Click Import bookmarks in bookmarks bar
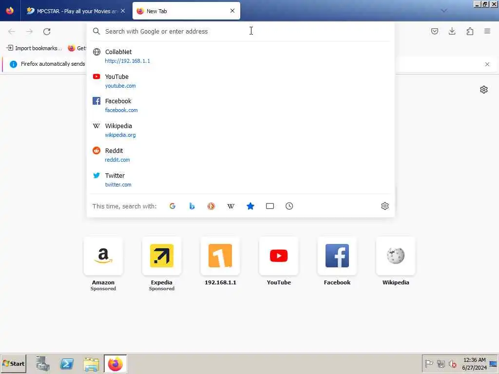The image size is (499, 374). (34, 48)
